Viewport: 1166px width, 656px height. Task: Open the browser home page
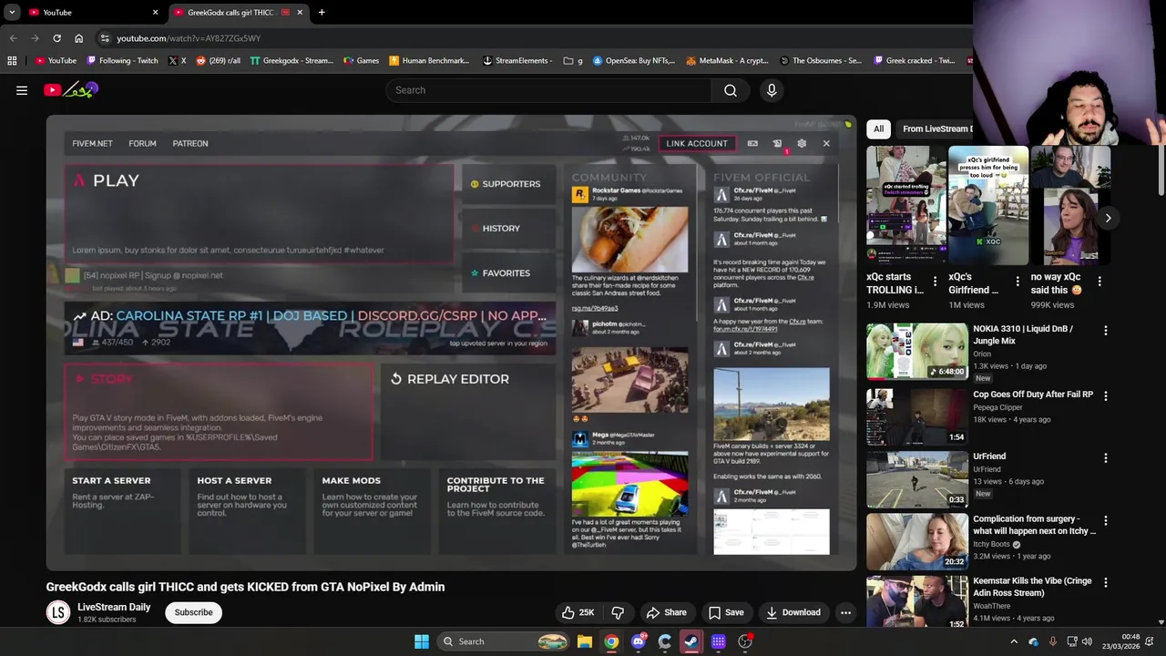coord(78,38)
